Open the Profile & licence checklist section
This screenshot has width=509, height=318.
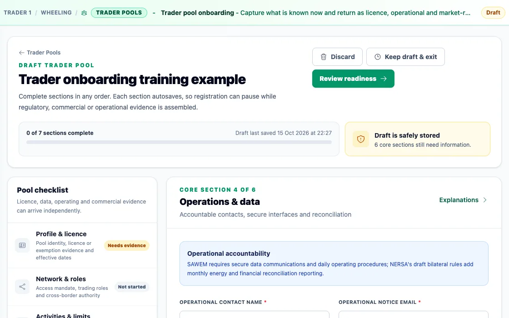[x=82, y=245]
